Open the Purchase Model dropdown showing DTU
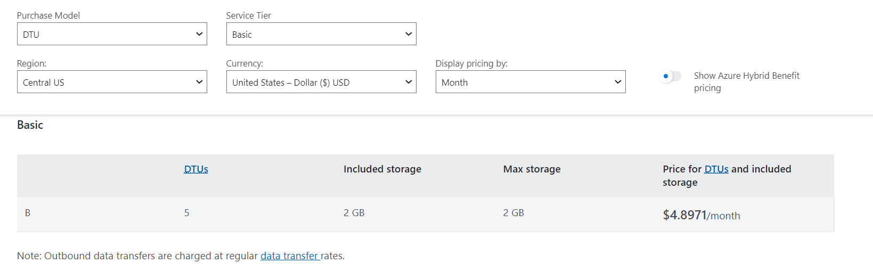Image resolution: width=873 pixels, height=280 pixels. tap(112, 34)
